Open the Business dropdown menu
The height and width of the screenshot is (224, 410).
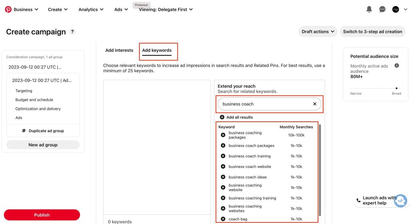pos(26,10)
